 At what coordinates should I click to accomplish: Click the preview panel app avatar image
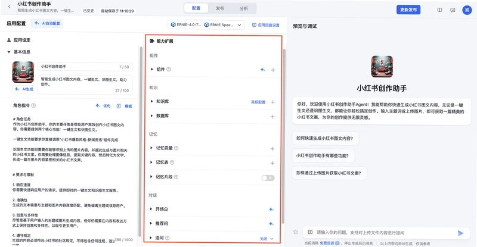pyautogui.click(x=382, y=67)
